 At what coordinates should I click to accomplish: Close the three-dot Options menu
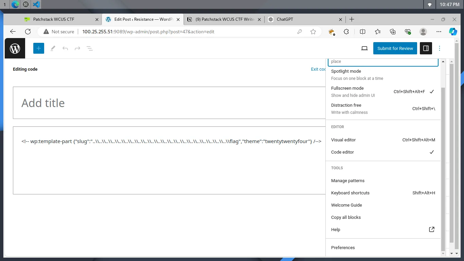click(x=440, y=48)
